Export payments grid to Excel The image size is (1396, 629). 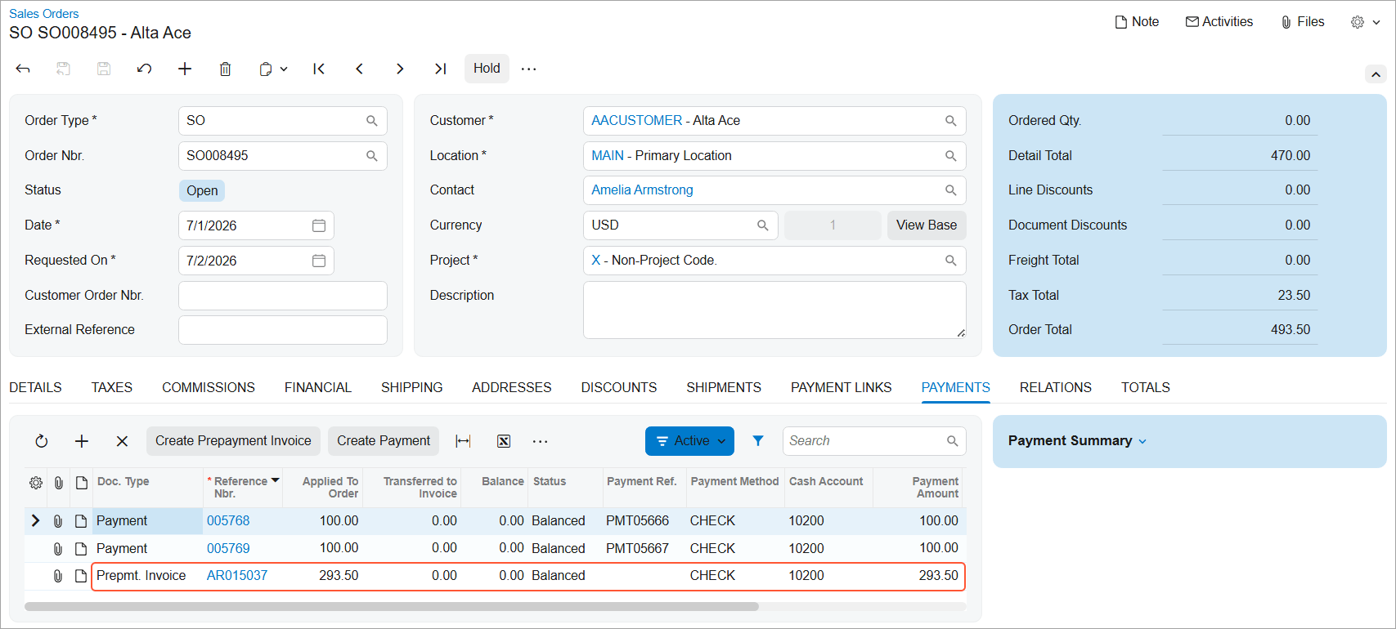click(x=504, y=441)
